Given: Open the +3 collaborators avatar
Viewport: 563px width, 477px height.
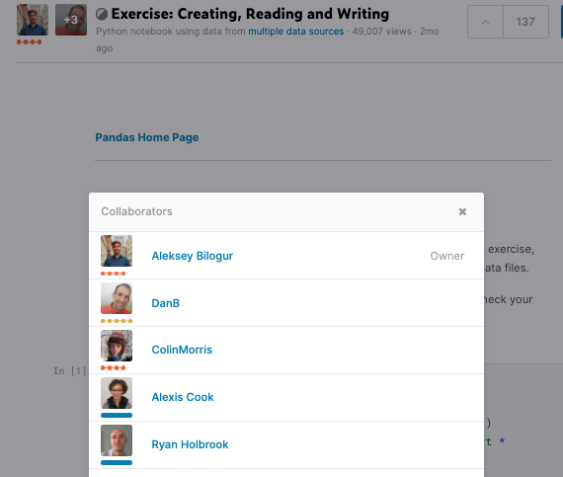Looking at the screenshot, I should click(71, 20).
